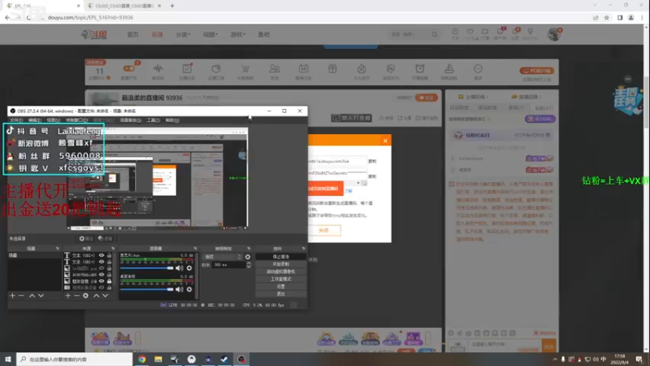The width and height of the screenshot is (650, 366).
Task: Move scene down arrow in OBS Scenes panel
Action: coord(41,295)
